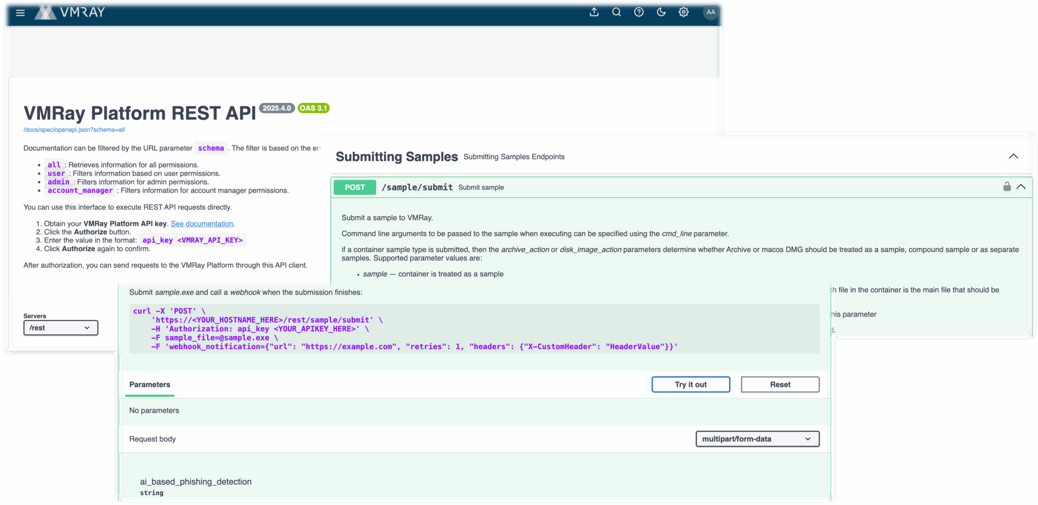
Task: Click the OAS 3.1 version badge
Action: tap(313, 108)
